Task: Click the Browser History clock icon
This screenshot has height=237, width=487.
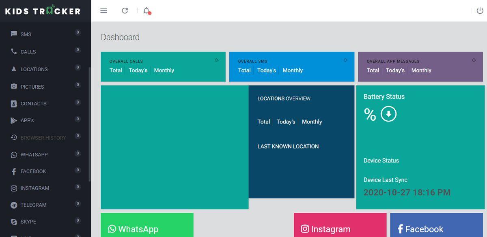Action: pyautogui.click(x=14, y=137)
